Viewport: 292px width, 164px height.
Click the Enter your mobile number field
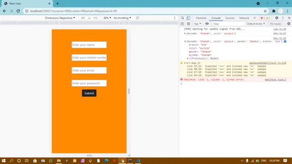point(89,58)
